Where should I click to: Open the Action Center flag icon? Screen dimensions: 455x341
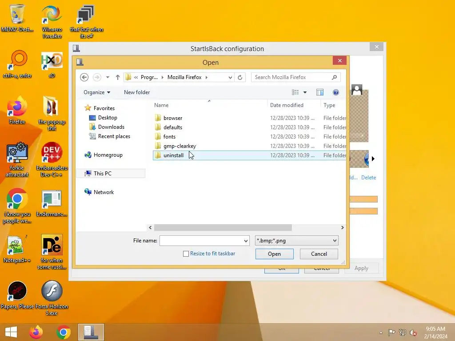click(x=391, y=333)
